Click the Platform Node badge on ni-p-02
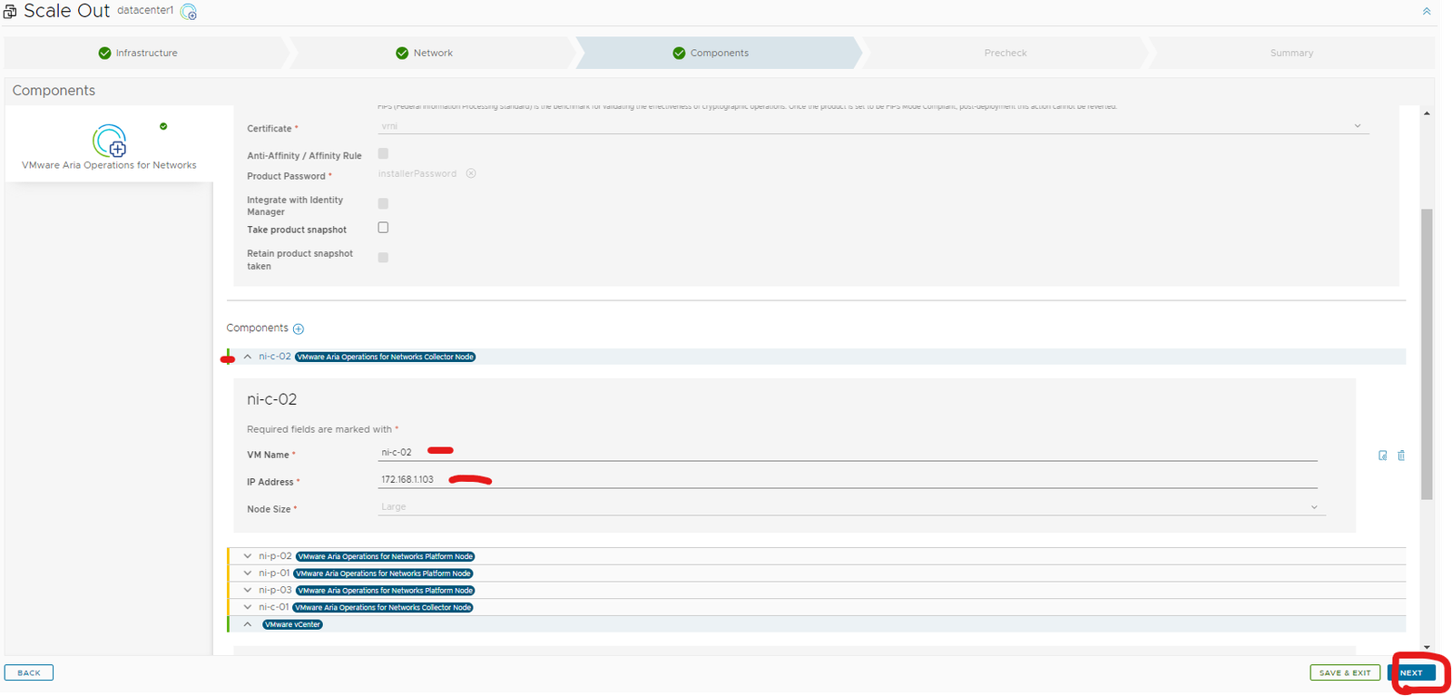This screenshot has width=1452, height=696. point(386,556)
